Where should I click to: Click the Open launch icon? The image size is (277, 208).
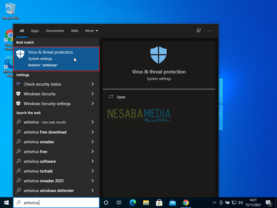111,97
